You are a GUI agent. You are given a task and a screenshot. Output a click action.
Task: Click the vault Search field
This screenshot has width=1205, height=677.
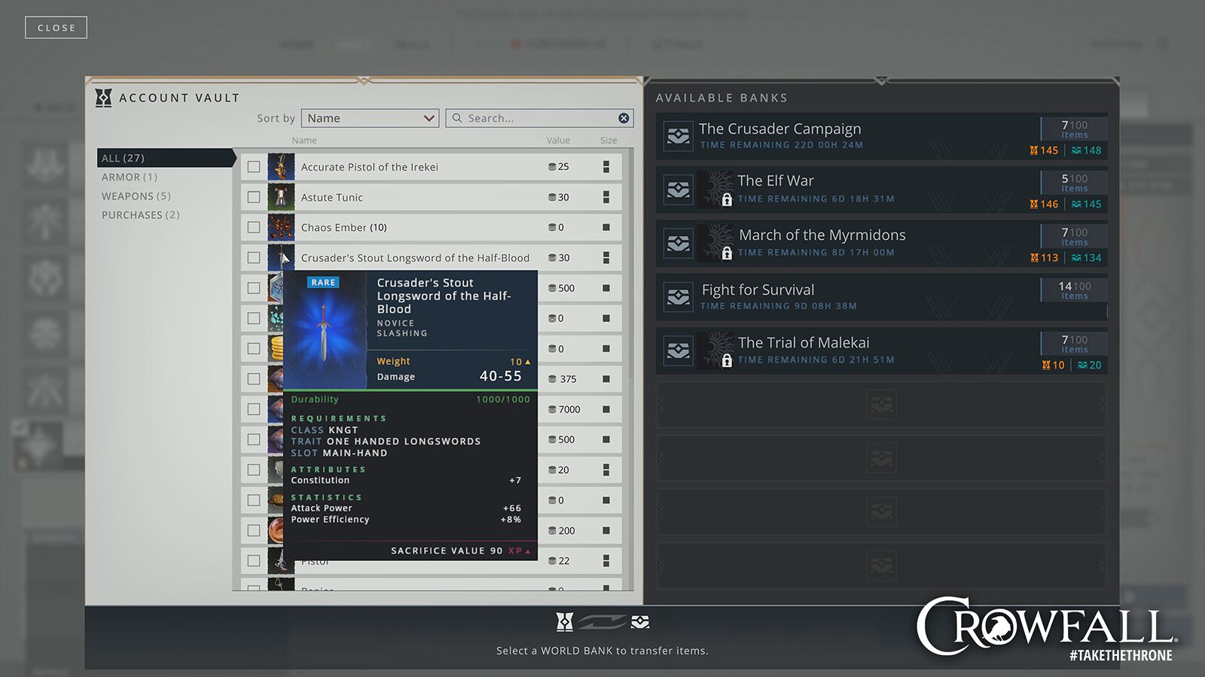click(x=539, y=118)
